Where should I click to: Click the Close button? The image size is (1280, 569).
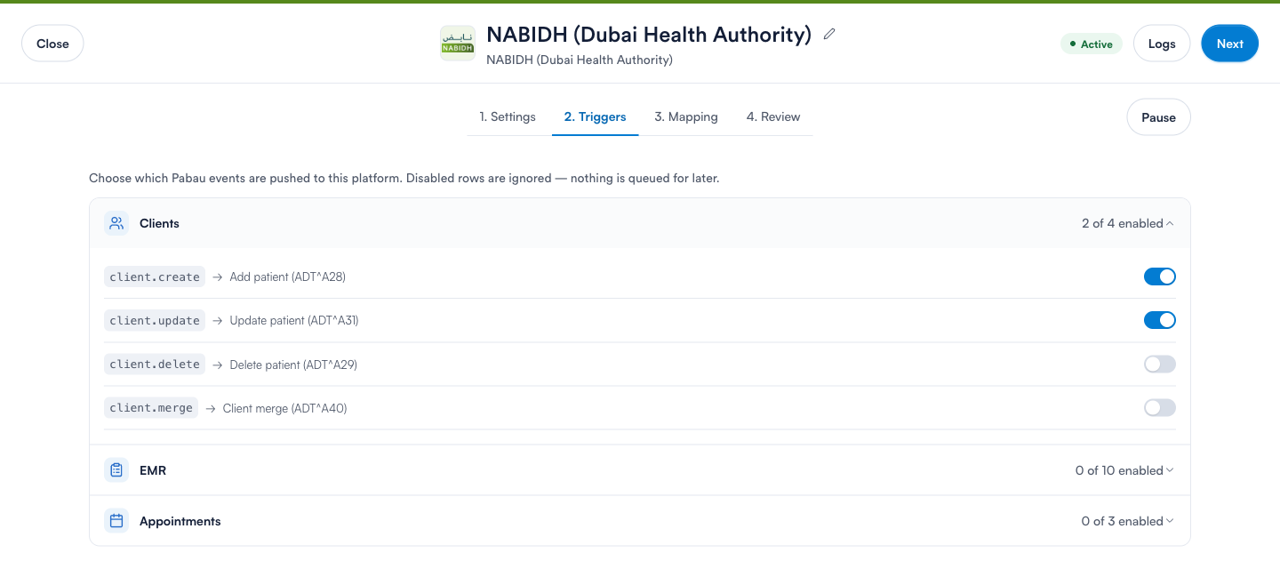pyautogui.click(x=52, y=44)
